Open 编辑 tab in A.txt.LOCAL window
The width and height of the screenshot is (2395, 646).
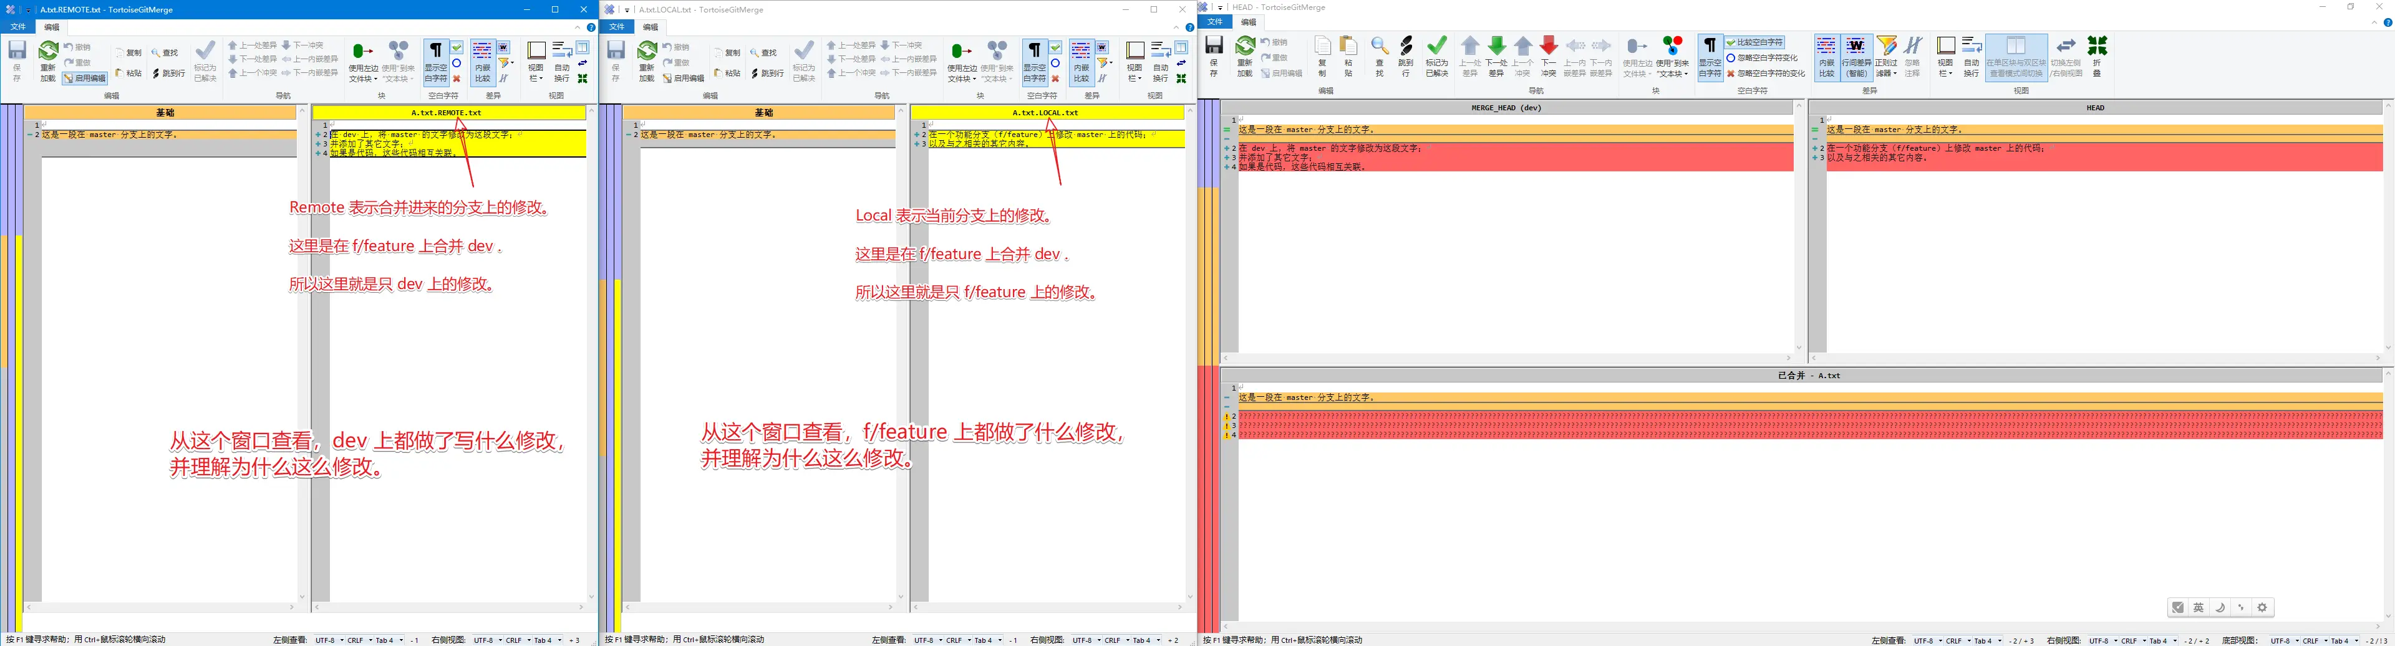pyautogui.click(x=651, y=27)
